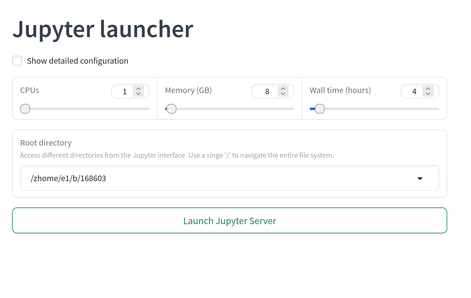The height and width of the screenshot is (298, 471).
Task: Decrease CPUs with the down arrow
Action: click(x=138, y=94)
